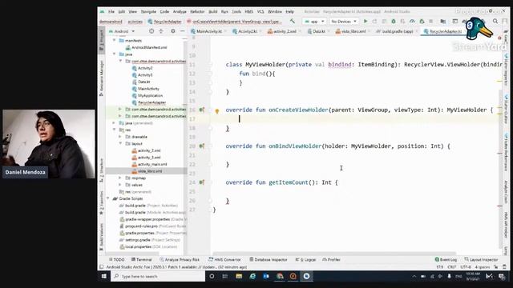Open the Android project view dropdown
The image size is (513, 288).
pos(122,31)
